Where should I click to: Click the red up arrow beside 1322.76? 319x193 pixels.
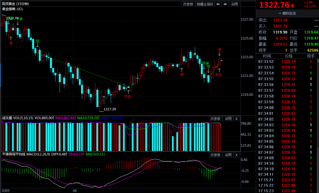pyautogui.click(x=292, y=5)
